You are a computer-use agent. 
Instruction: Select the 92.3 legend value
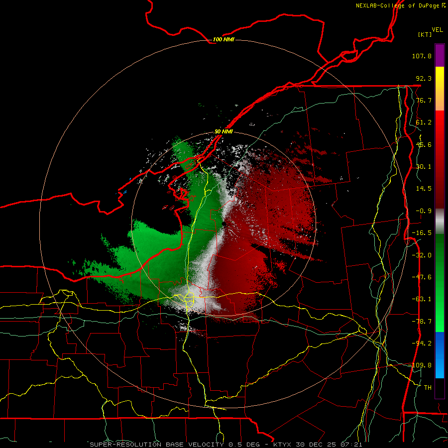point(424,78)
